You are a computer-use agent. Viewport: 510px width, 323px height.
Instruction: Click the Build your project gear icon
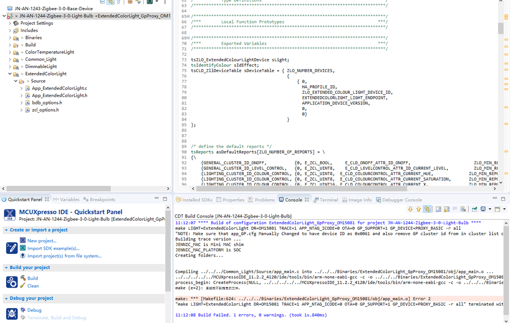click(x=11, y=282)
